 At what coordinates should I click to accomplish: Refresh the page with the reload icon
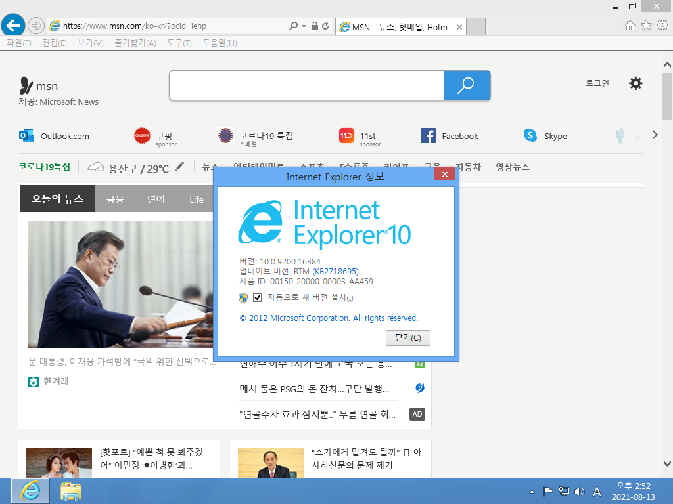tap(326, 26)
